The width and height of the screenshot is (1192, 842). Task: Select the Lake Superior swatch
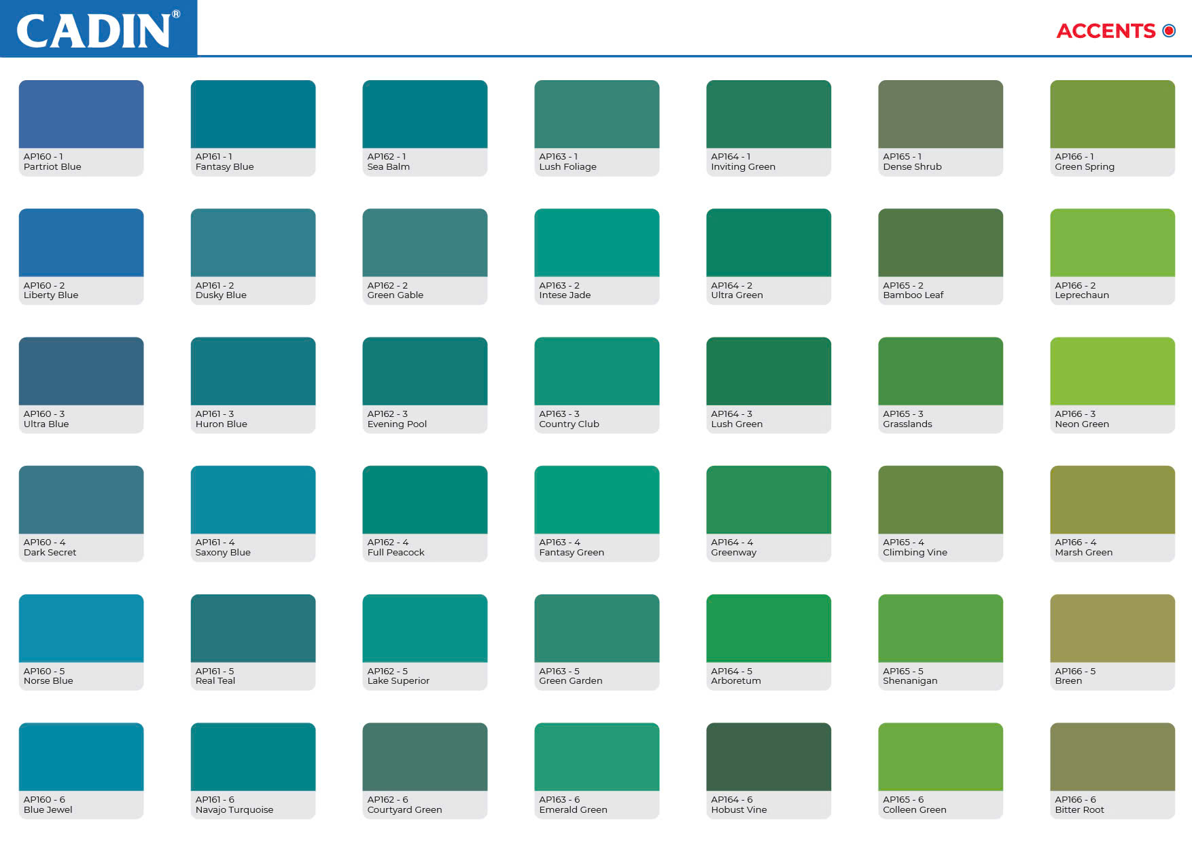pyautogui.click(x=425, y=628)
